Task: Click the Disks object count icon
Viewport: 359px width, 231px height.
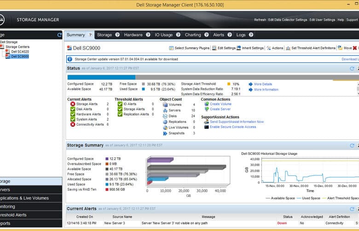Action: point(165,116)
